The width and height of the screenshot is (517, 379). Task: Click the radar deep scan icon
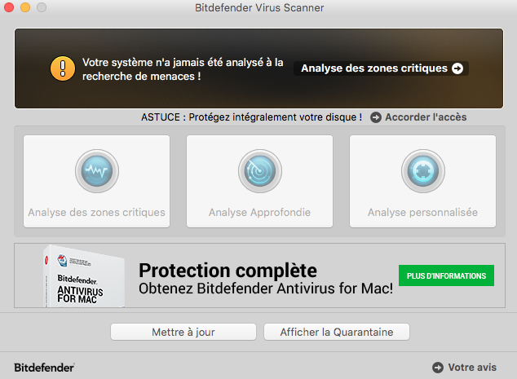coord(260,171)
